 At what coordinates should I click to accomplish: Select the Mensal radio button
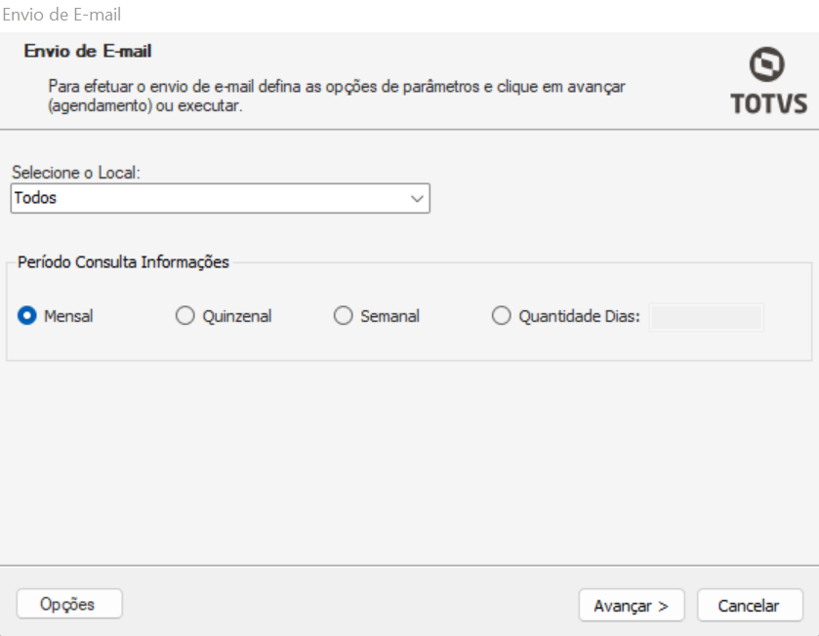coord(27,316)
